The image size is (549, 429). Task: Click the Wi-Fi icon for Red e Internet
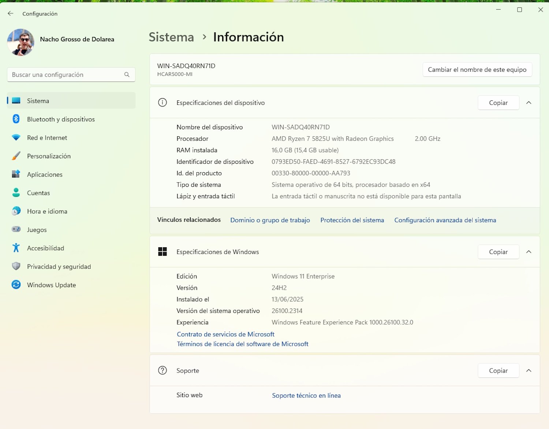(16, 138)
